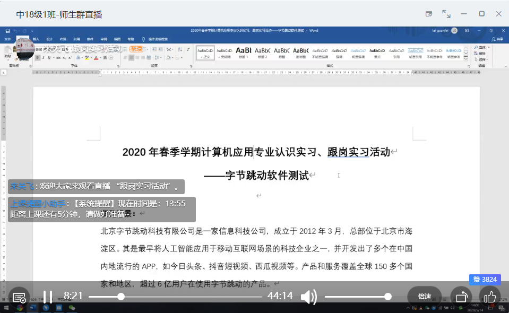This screenshot has width=509, height=313.
Task: Select the 标题 1 style
Action: click(244, 53)
